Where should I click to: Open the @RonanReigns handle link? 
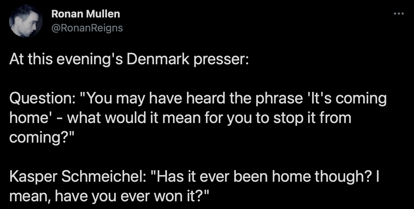[x=87, y=28]
